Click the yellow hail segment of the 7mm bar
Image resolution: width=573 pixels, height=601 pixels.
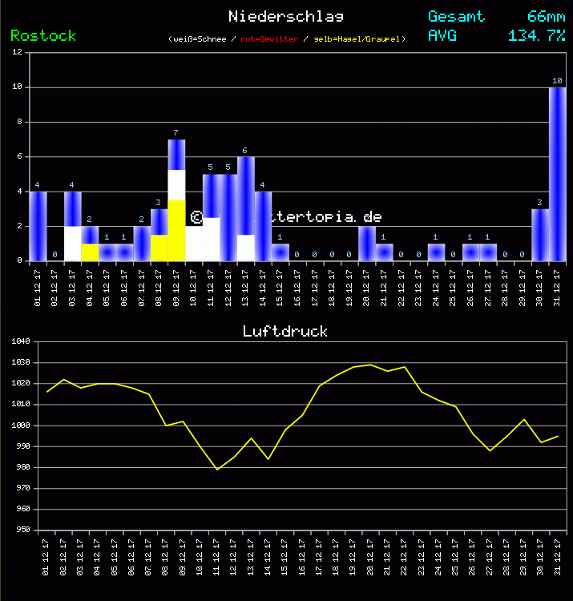click(x=177, y=231)
